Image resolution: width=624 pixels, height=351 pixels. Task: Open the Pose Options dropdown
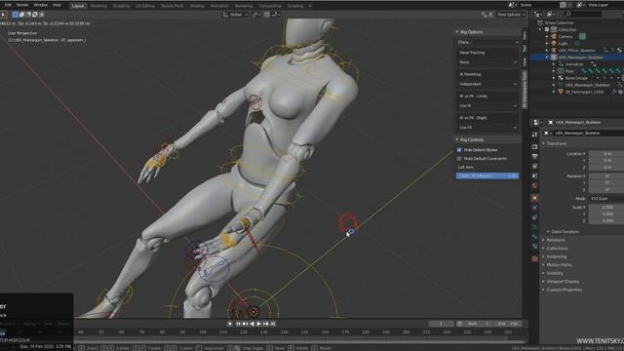(511, 15)
